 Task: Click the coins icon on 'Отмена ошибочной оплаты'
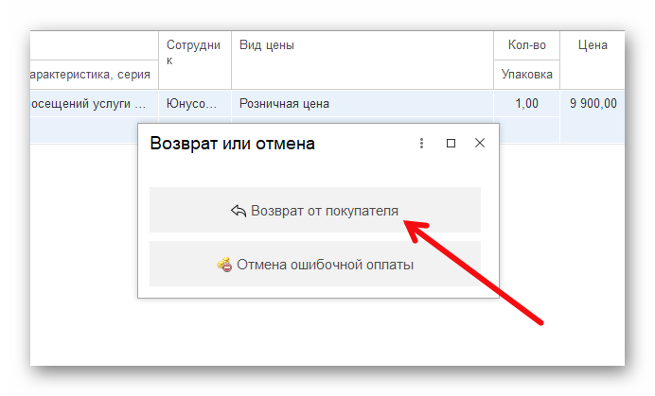click(x=224, y=265)
